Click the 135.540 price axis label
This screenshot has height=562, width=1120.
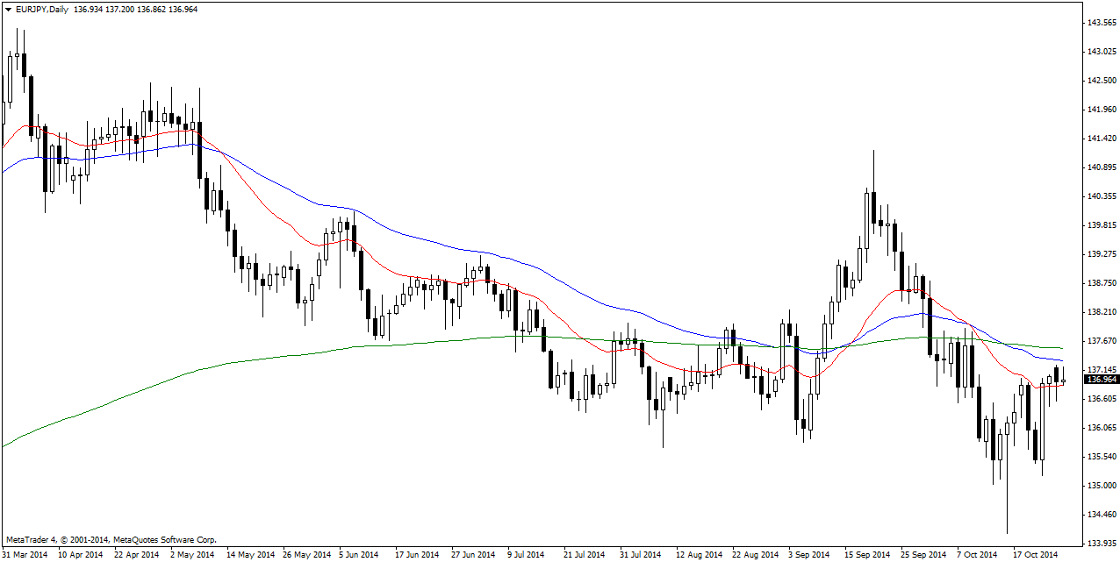[x=1101, y=457]
